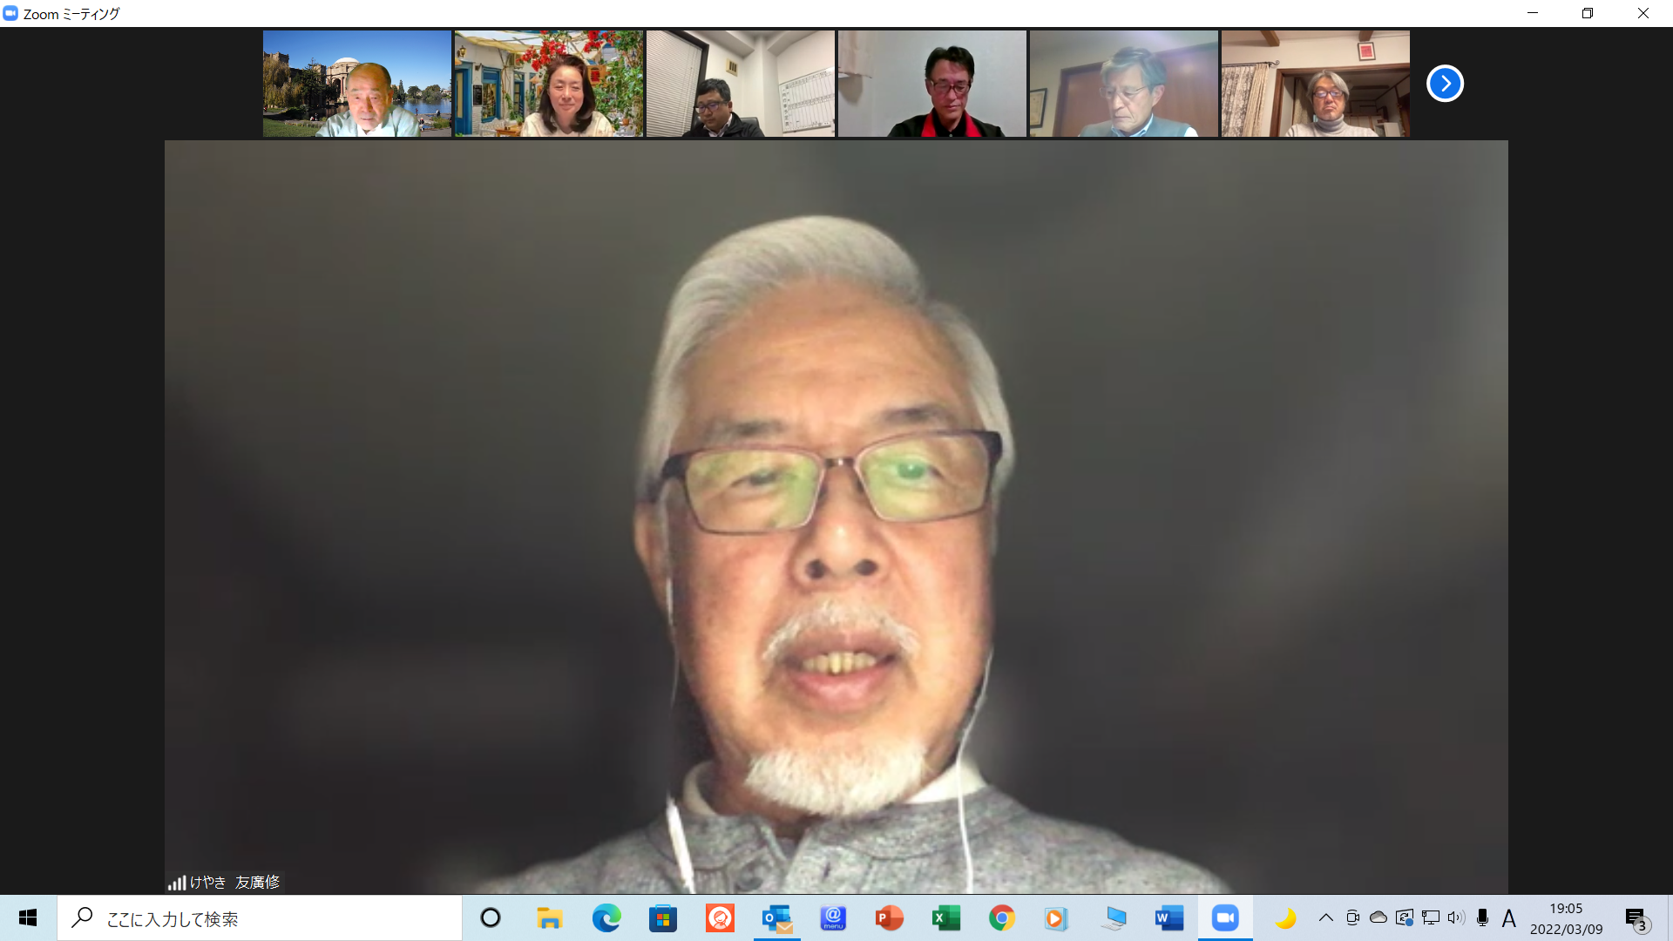The height and width of the screenshot is (941, 1673).
Task: Open Google Chrome from the taskbar
Action: [x=1002, y=918]
